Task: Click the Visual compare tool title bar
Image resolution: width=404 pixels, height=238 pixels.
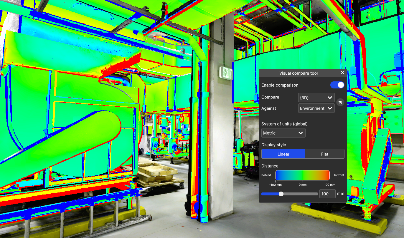Action: click(x=298, y=73)
